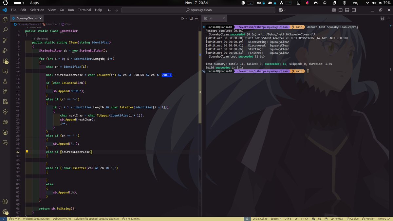The height and width of the screenshot is (221, 393).
Task: Open the Explorer file view
Action: click(x=5, y=20)
